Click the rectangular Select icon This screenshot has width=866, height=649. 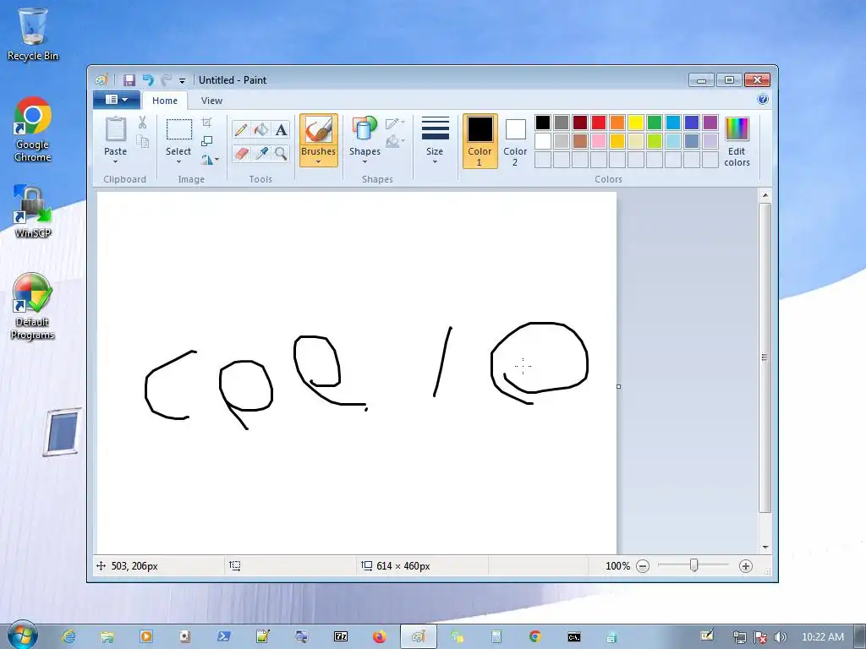[179, 129]
